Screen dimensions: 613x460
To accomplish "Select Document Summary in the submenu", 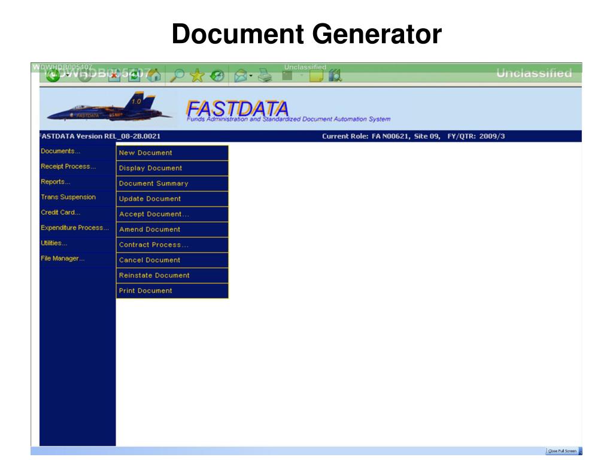I will pos(172,183).
